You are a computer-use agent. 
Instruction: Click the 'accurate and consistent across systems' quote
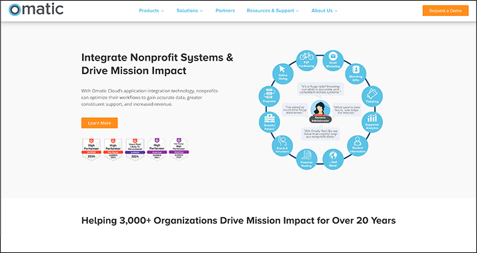[320, 89]
